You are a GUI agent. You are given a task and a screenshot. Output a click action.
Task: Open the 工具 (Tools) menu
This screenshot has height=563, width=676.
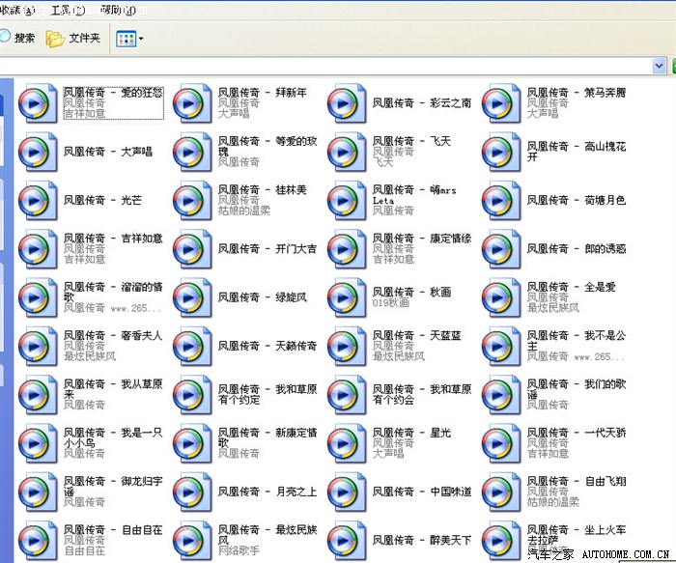(67, 10)
